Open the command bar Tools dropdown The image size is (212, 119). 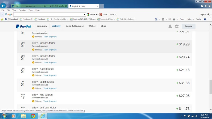point(199,19)
